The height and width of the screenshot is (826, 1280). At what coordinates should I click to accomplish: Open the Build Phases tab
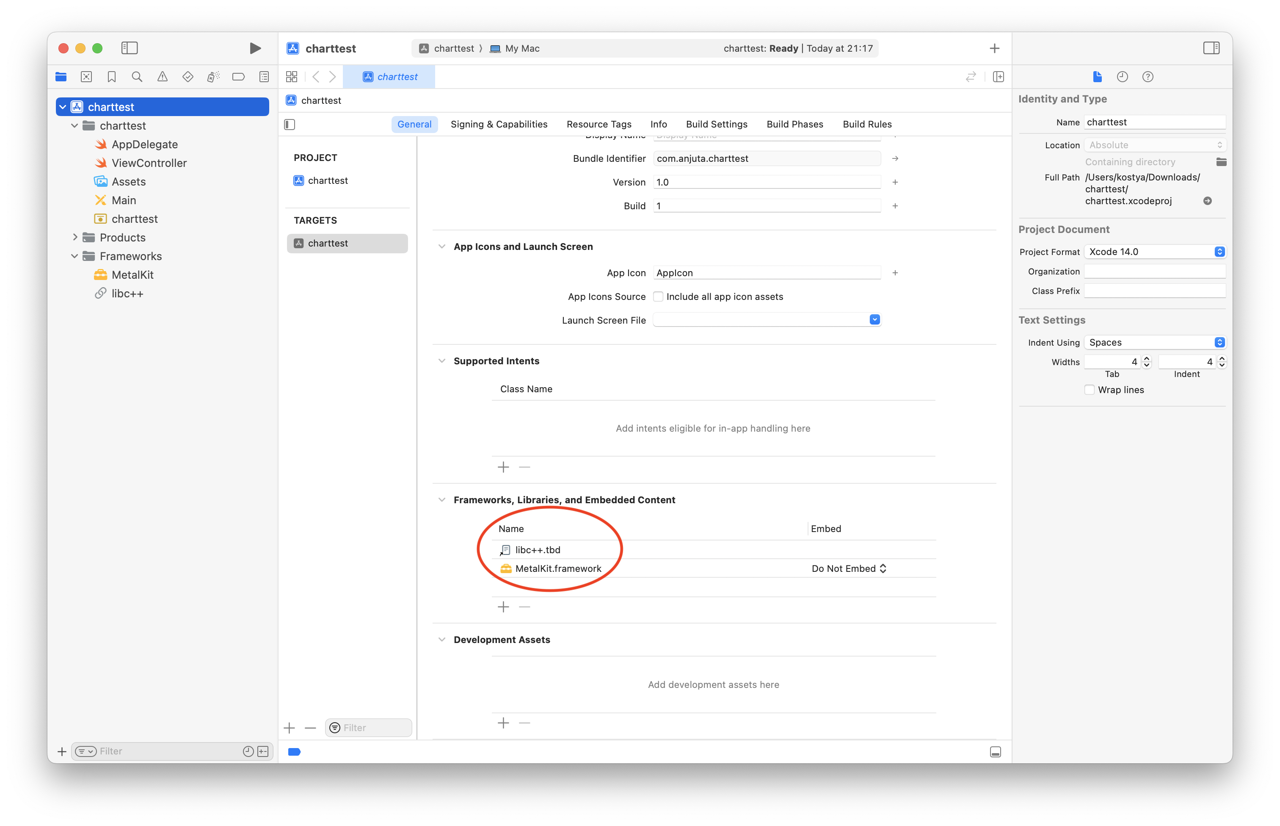[x=795, y=125]
